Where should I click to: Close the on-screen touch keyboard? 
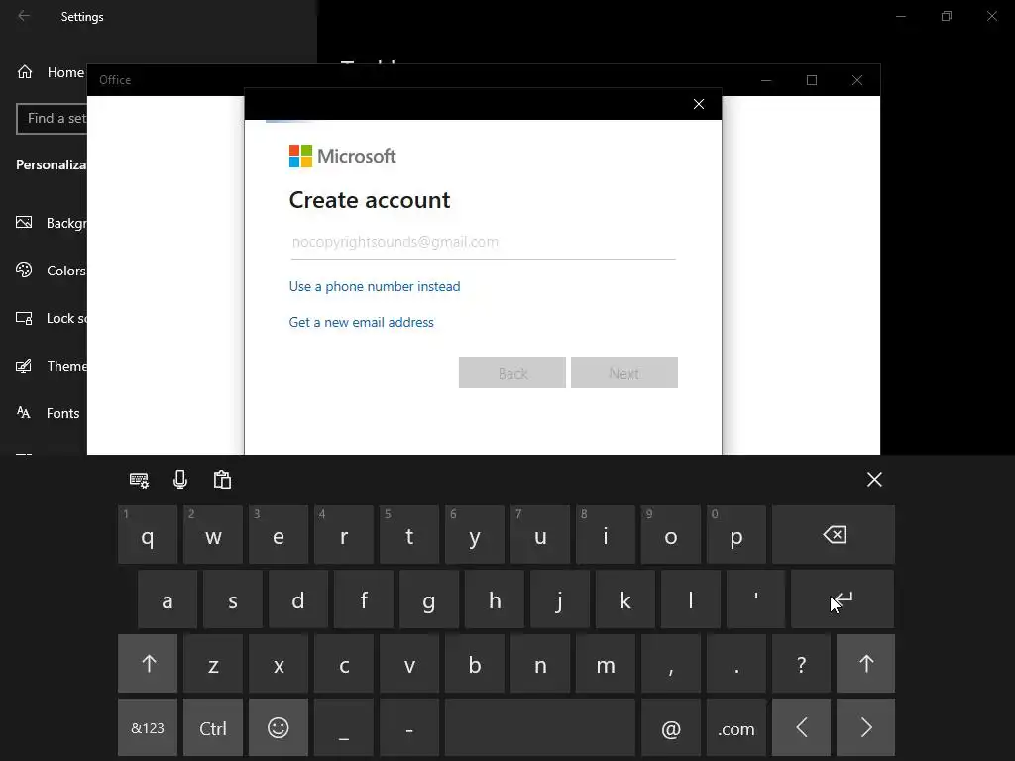(x=874, y=480)
